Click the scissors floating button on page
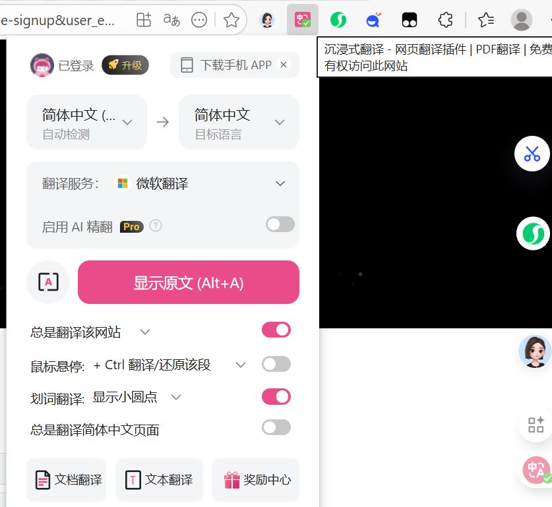The height and width of the screenshot is (507, 552). [x=532, y=154]
